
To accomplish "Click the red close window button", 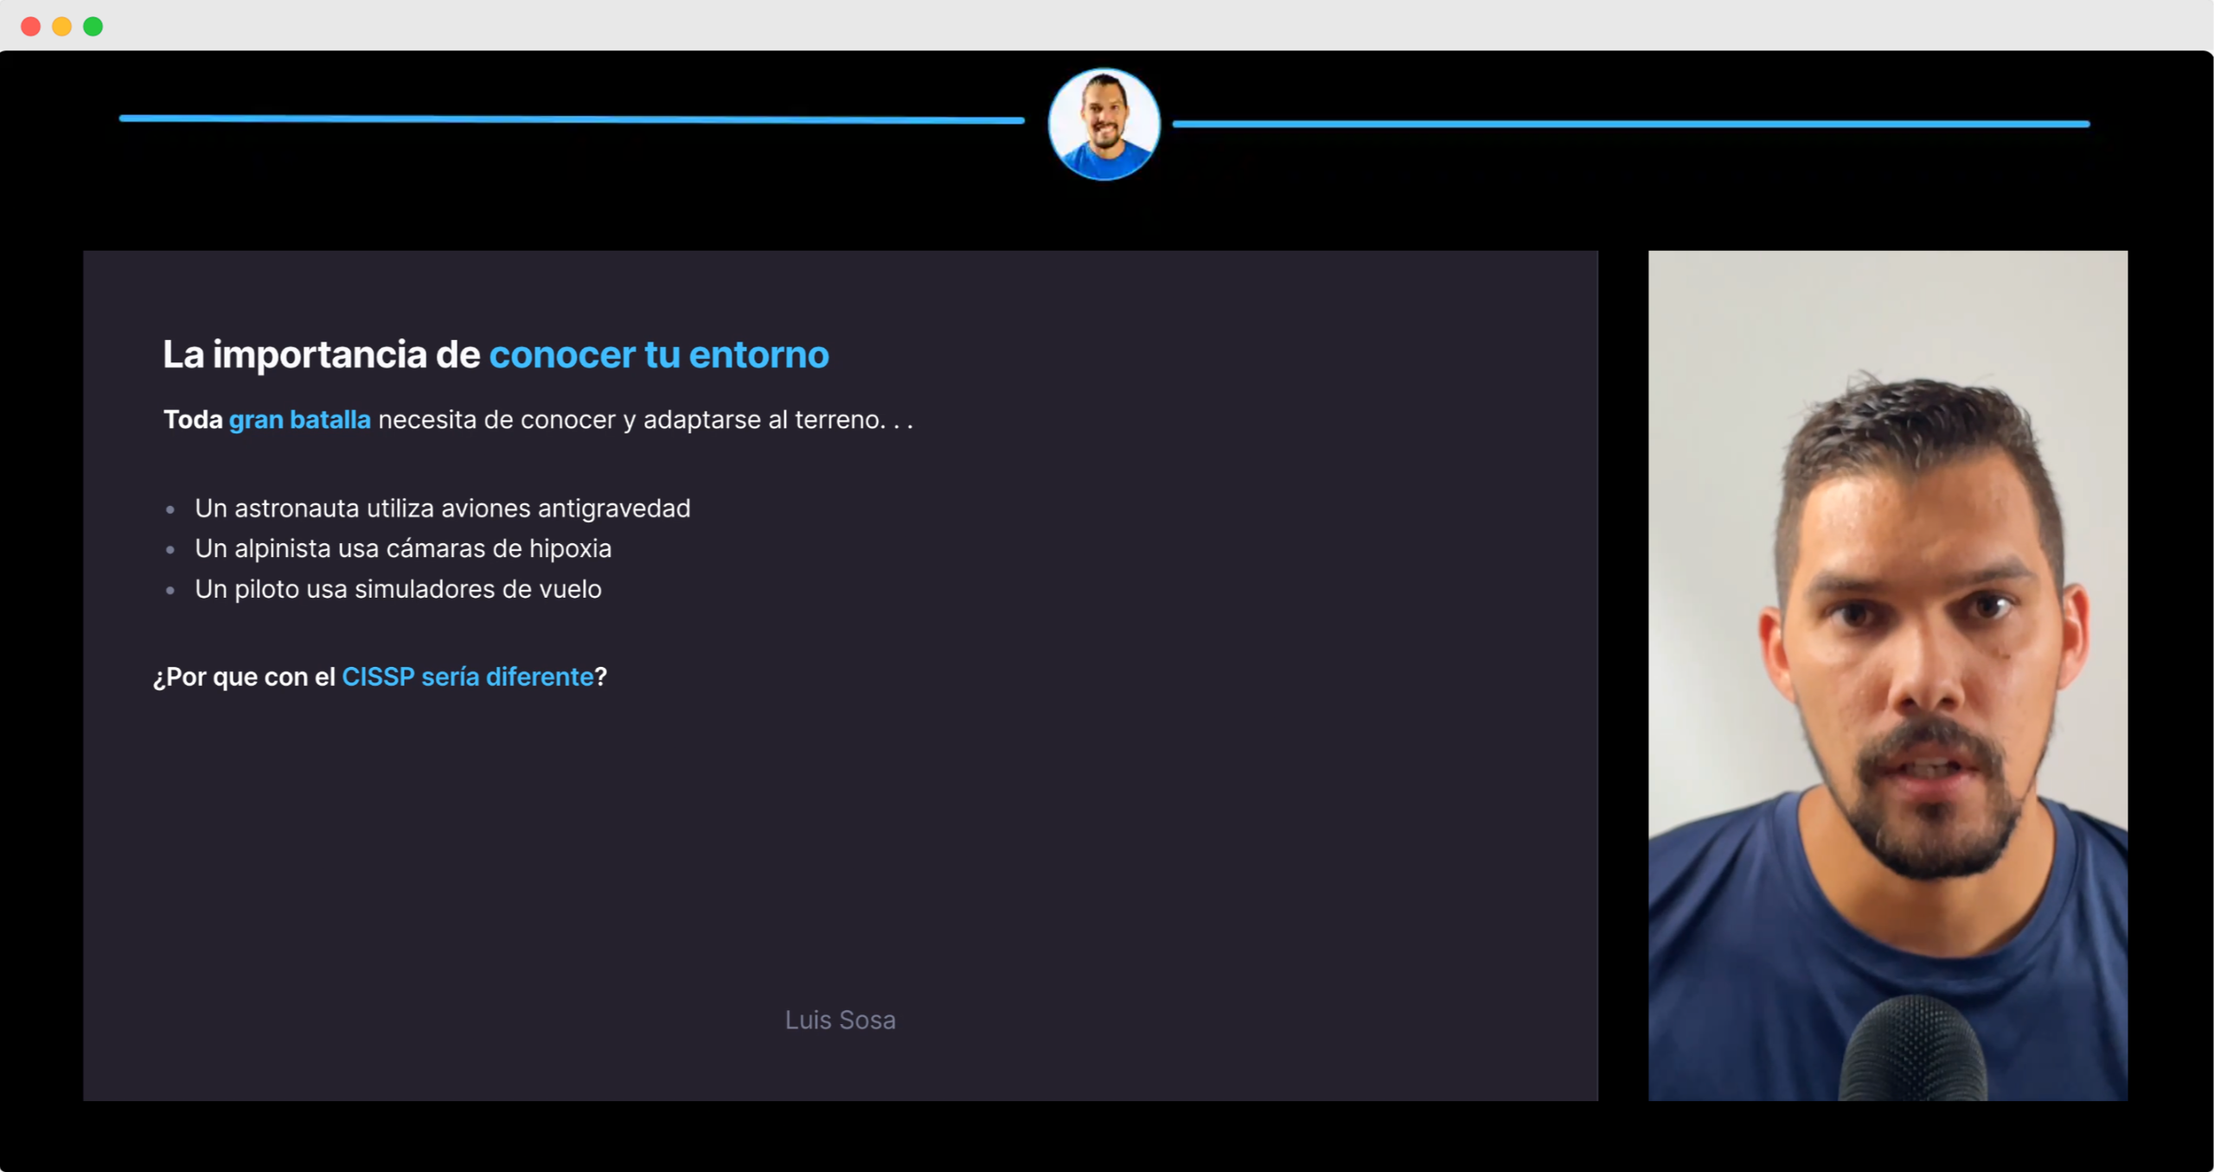I will 30,26.
